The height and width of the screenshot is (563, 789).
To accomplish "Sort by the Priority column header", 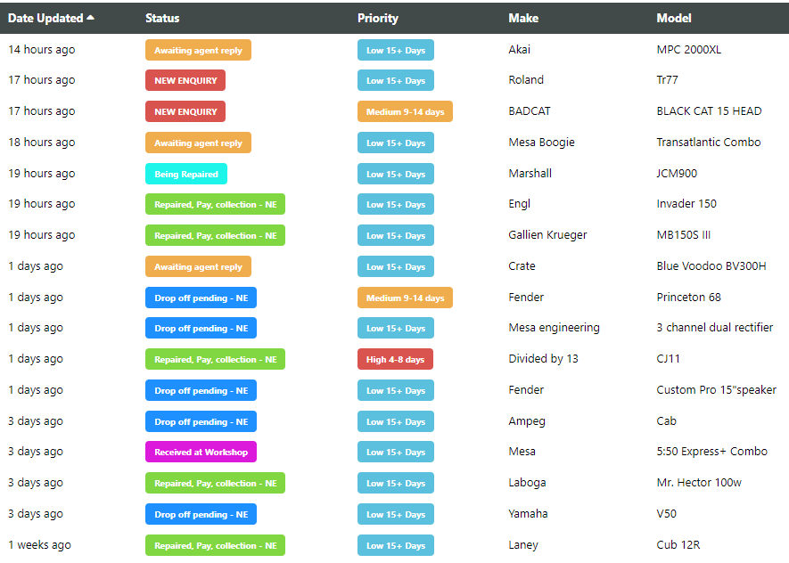I will click(378, 18).
